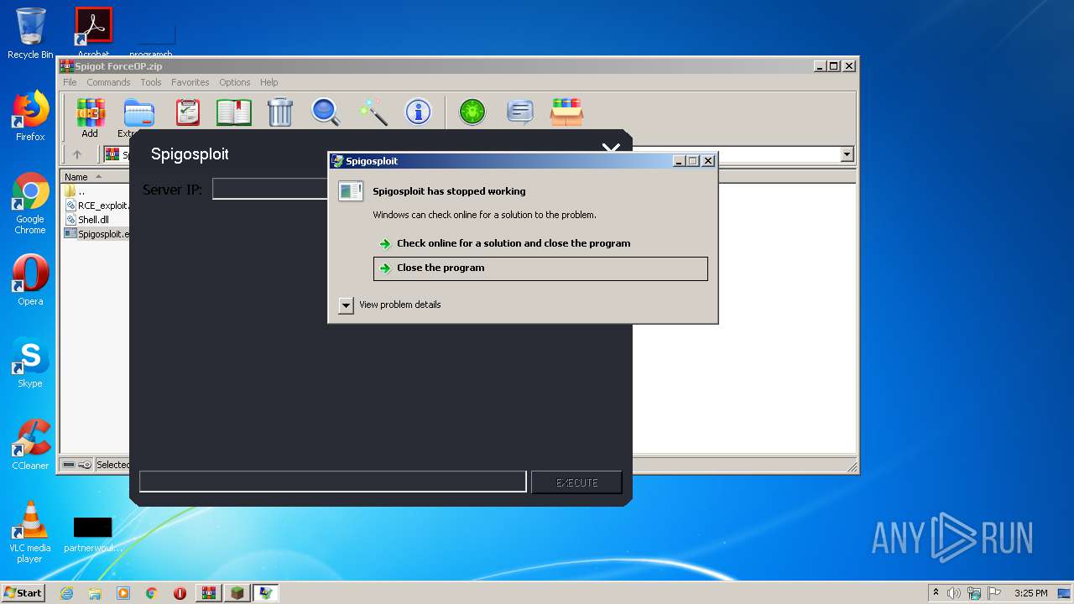The width and height of the screenshot is (1074, 604).
Task: Expand View problem details
Action: pyautogui.click(x=346, y=305)
